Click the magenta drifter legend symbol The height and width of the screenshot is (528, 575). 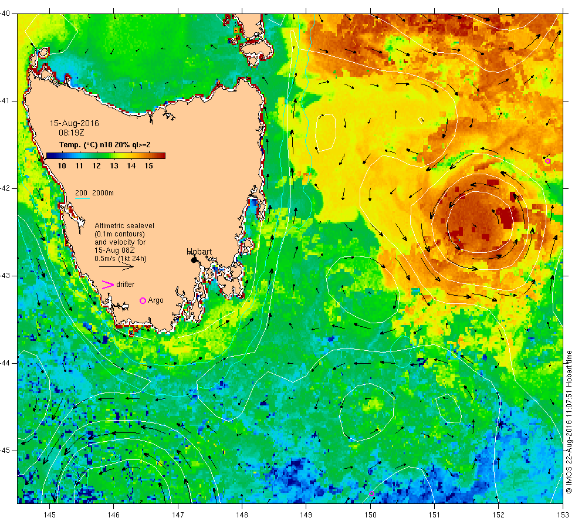pos(108,285)
